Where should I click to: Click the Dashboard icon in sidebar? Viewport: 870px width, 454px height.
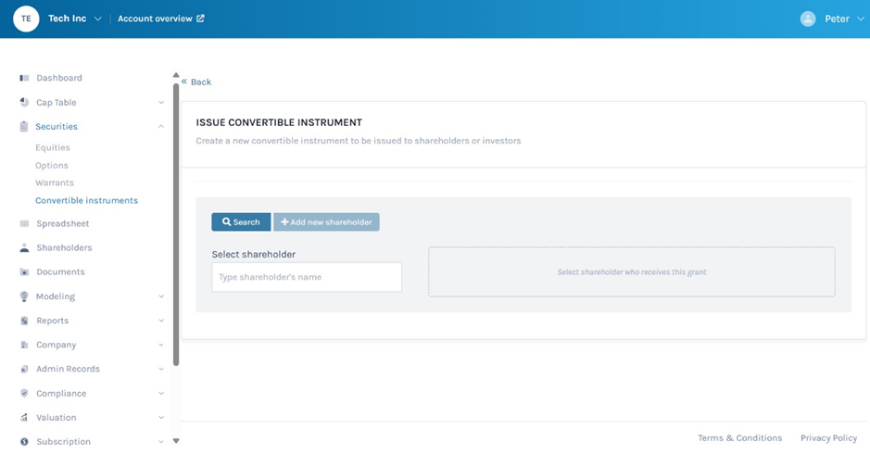coord(24,78)
